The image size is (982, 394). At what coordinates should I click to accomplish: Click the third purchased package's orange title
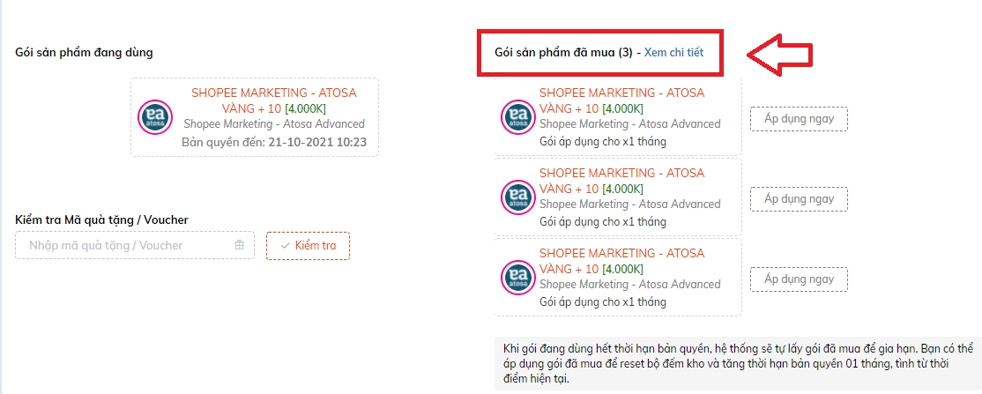click(621, 253)
